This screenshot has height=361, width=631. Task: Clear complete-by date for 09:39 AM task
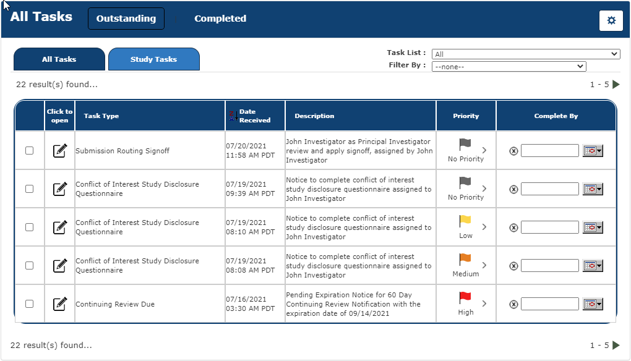click(x=513, y=189)
